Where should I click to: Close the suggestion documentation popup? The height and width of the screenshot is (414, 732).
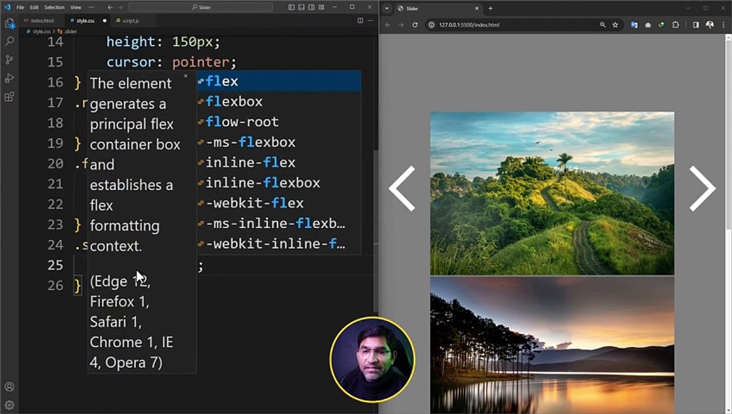(185, 76)
